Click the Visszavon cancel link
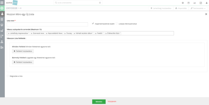The height and width of the screenshot is (105, 209). pyautogui.click(x=112, y=101)
